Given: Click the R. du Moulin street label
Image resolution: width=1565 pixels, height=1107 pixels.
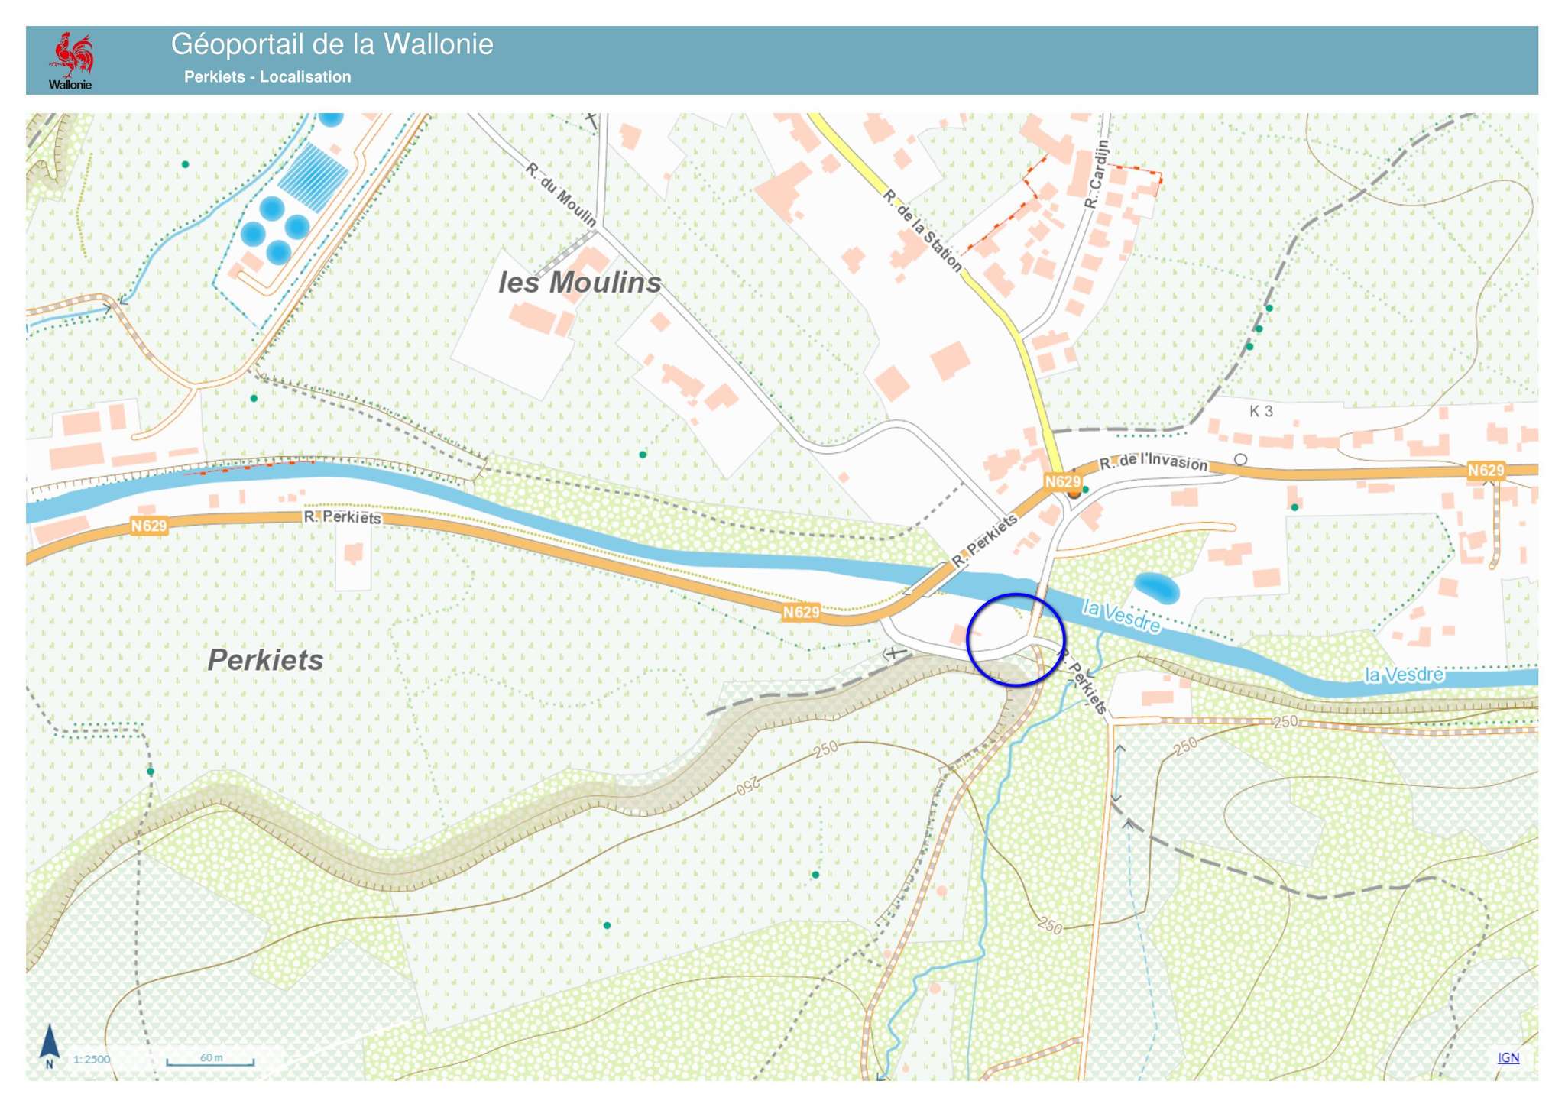Looking at the screenshot, I should tap(561, 194).
